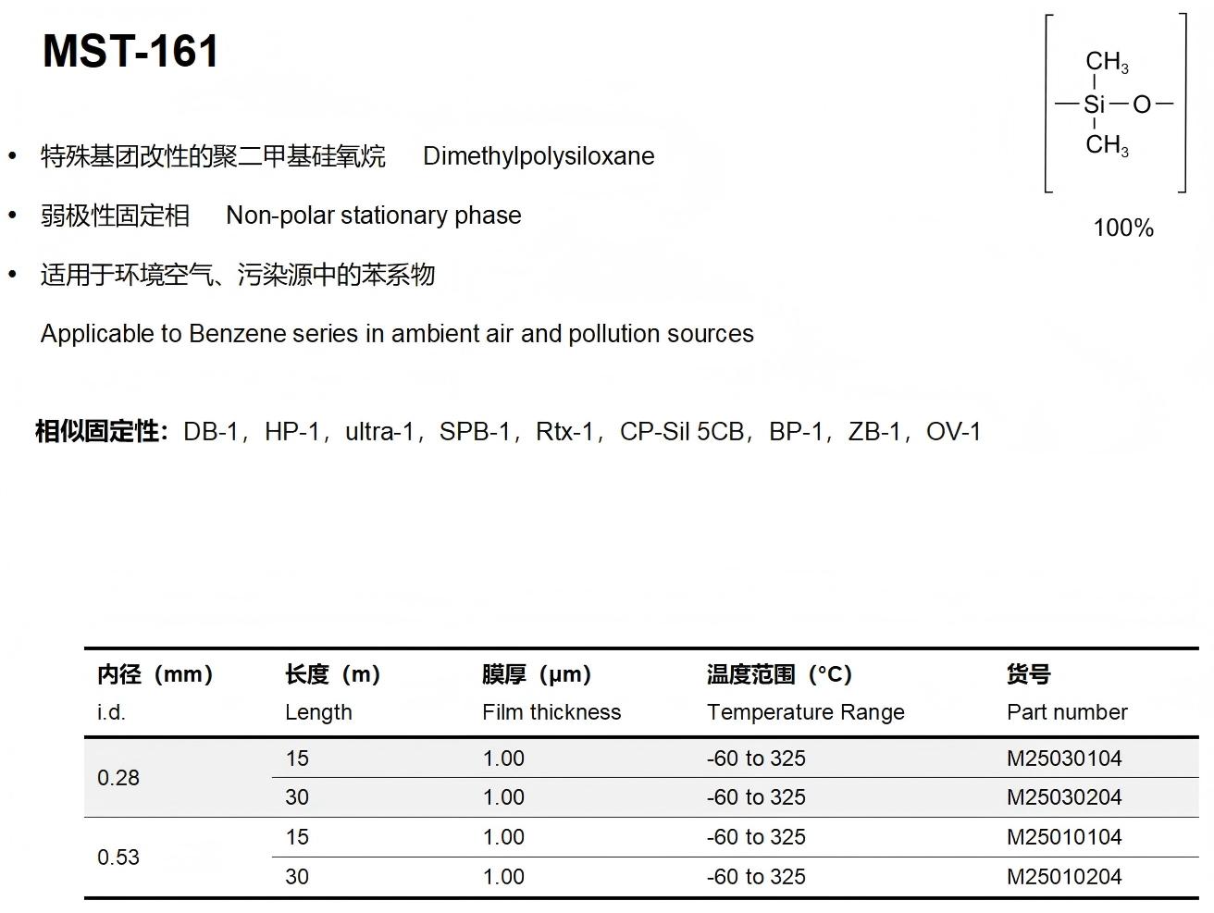Click the dimethylpolysiloxane chemical structure diagram
1214x913 pixels.
pyautogui.click(x=1114, y=104)
